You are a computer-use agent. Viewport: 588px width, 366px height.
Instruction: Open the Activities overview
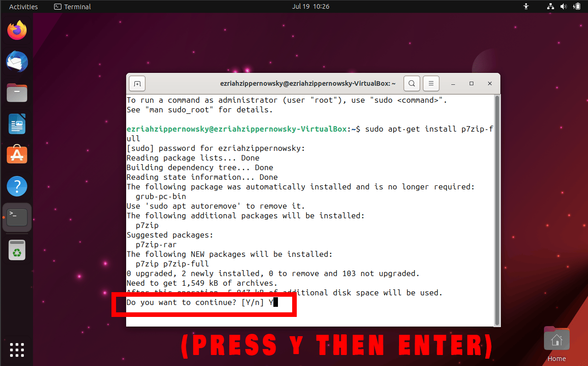(23, 6)
